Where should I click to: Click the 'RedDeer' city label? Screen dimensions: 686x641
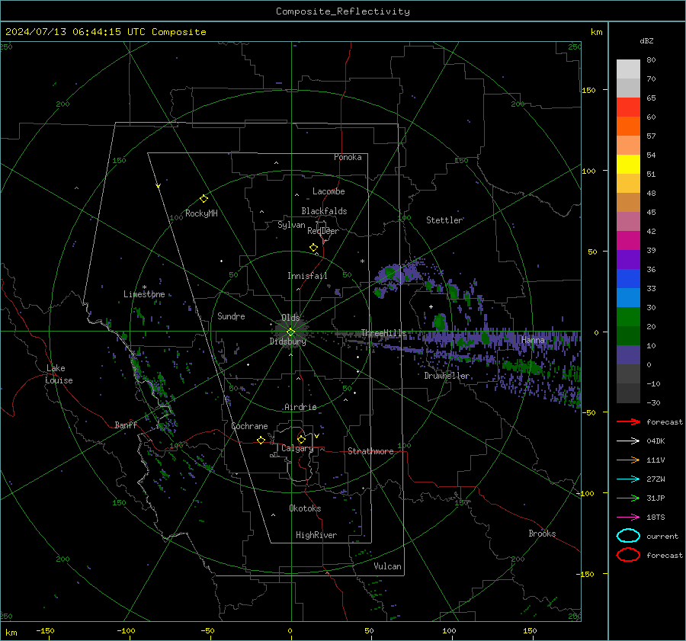click(x=323, y=231)
